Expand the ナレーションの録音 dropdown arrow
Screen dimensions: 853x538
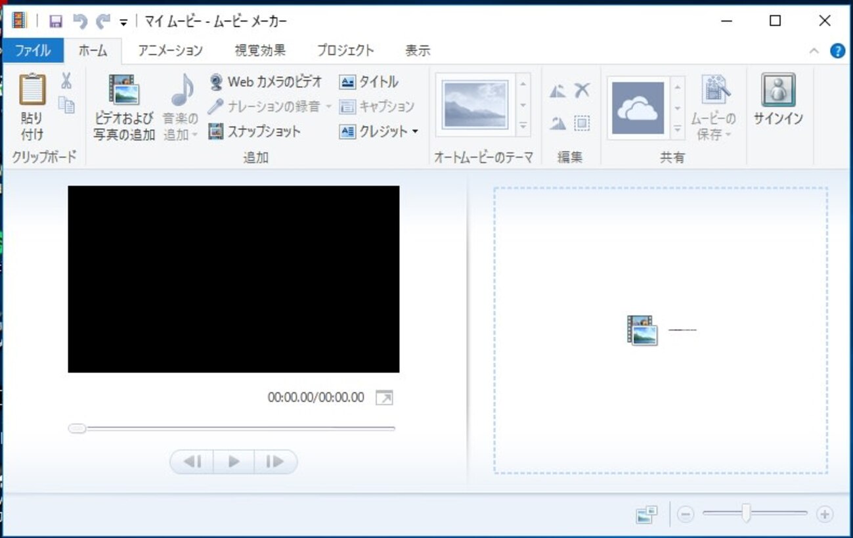pos(328,106)
